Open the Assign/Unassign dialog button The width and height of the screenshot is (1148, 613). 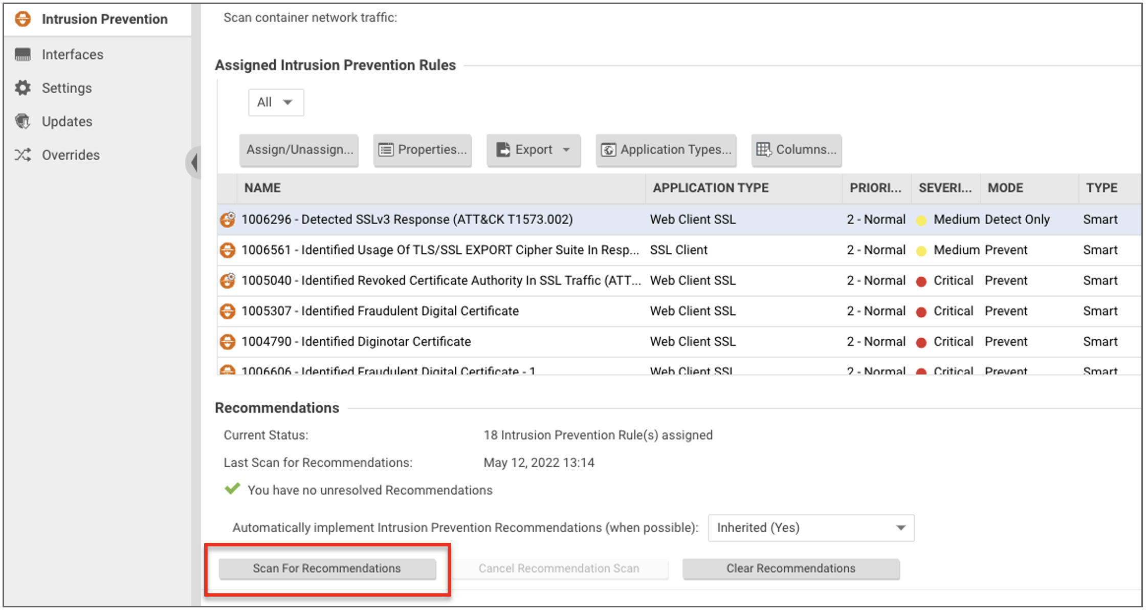click(x=299, y=150)
